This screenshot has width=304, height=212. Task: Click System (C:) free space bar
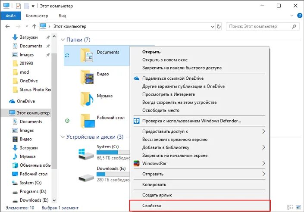[113, 152]
